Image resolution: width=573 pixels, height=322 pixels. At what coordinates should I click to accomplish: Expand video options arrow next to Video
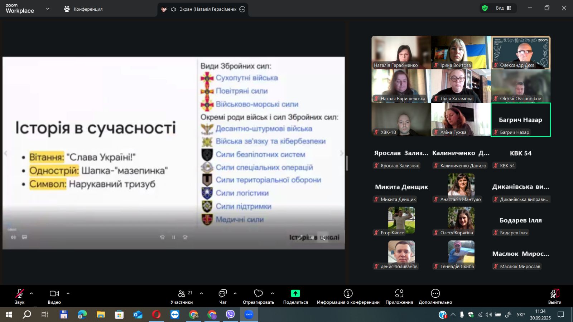[68, 293]
